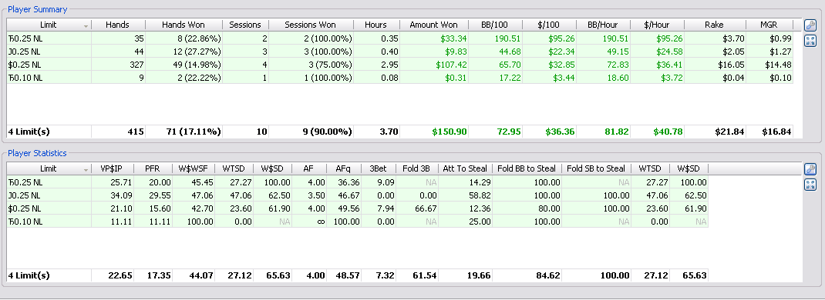Sort by the Sessions Won column header
Screen dimensions: 825x300
click(311, 25)
